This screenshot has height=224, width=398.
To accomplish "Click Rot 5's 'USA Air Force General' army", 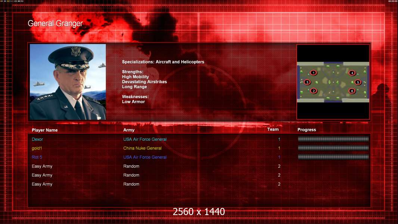I will pos(145,157).
